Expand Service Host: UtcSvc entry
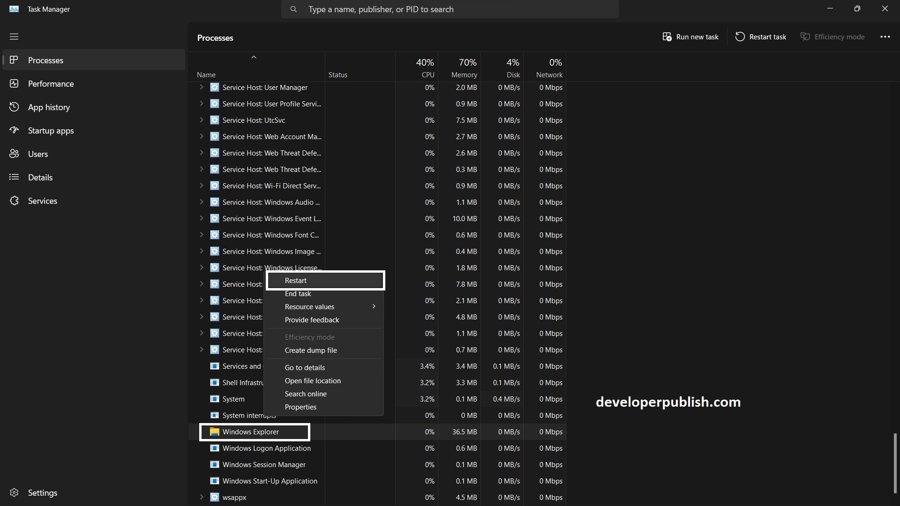Screen dimensions: 900x506 point(202,120)
